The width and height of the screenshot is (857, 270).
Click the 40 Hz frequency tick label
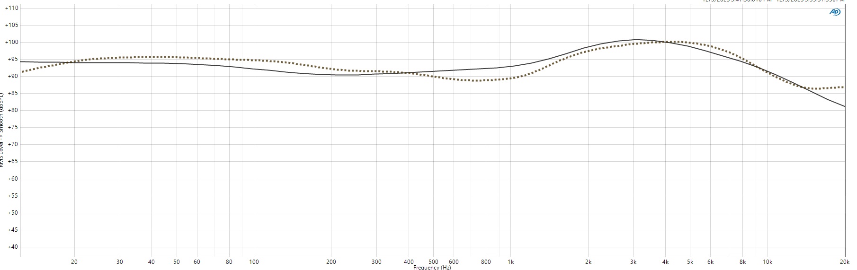(152, 261)
